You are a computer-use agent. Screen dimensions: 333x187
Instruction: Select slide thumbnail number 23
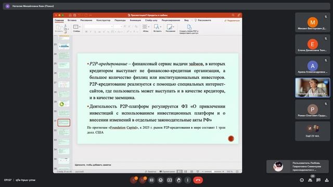tap(64, 46)
